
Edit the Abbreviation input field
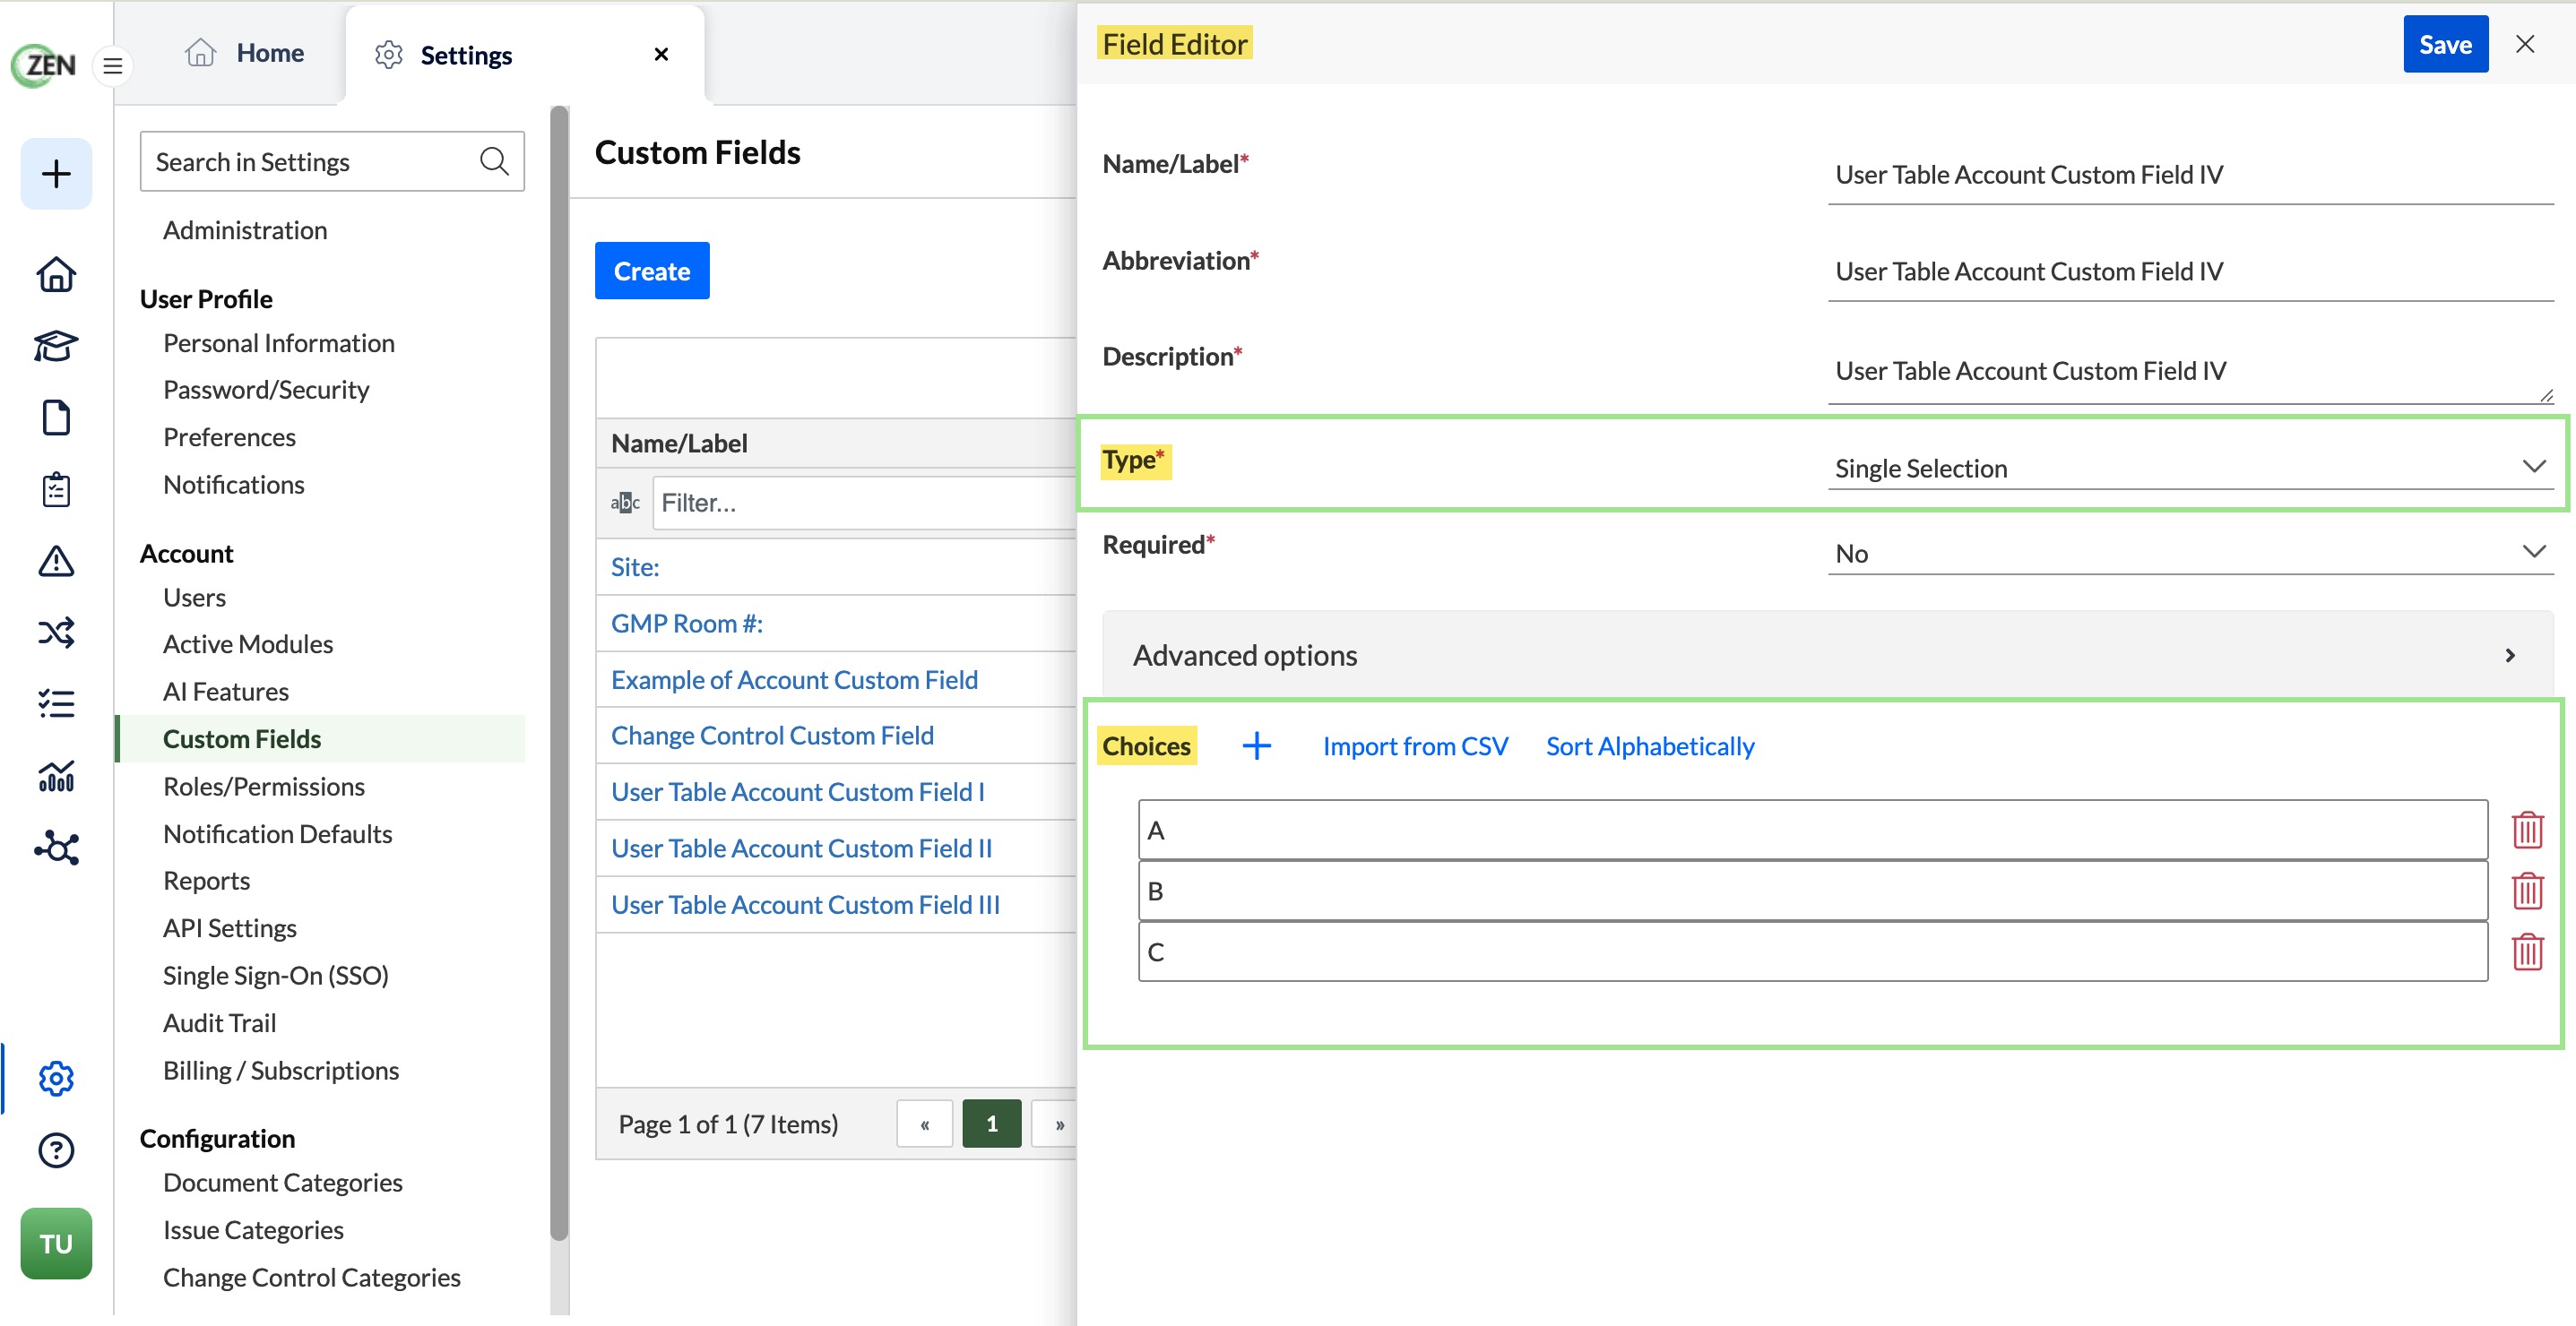click(2190, 271)
